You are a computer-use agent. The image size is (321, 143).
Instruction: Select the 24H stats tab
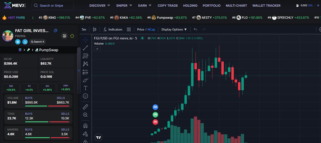tap(65, 88)
